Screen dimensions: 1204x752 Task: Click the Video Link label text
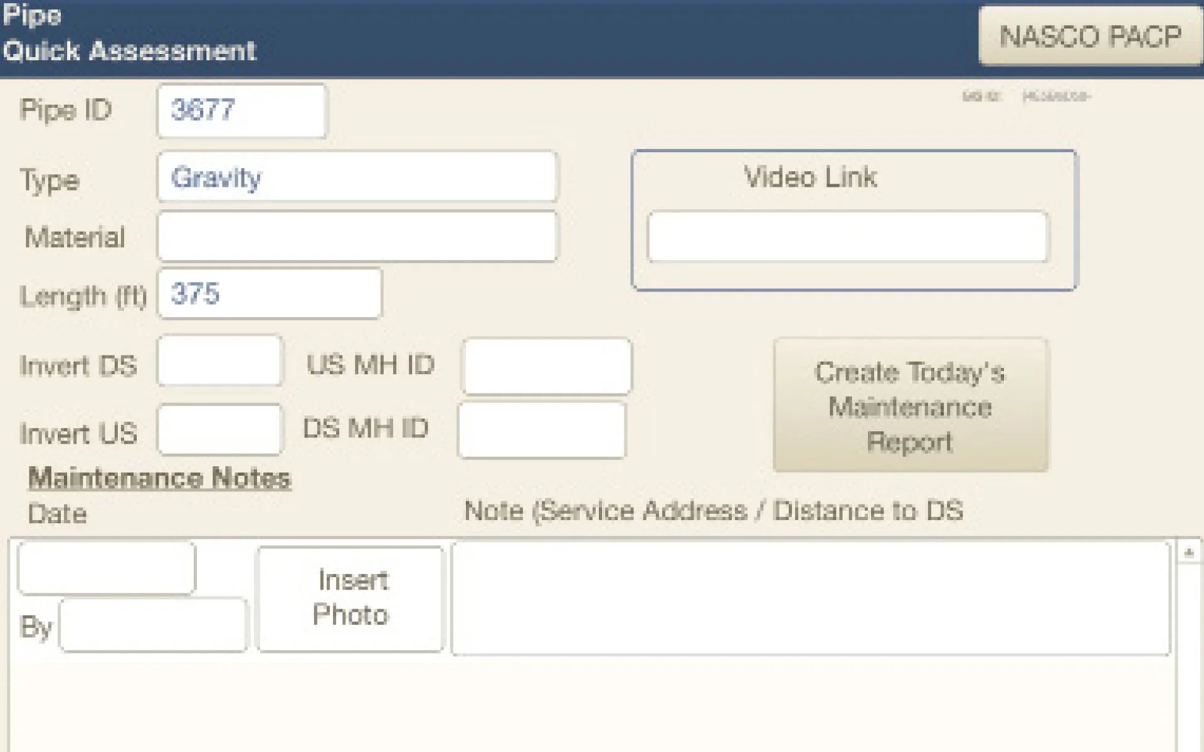coord(810,177)
